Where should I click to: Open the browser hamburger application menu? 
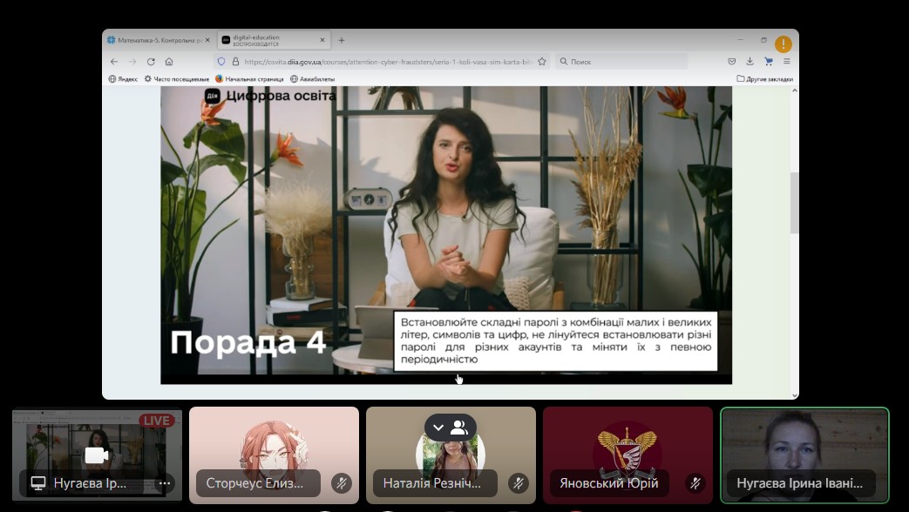pyautogui.click(x=787, y=62)
